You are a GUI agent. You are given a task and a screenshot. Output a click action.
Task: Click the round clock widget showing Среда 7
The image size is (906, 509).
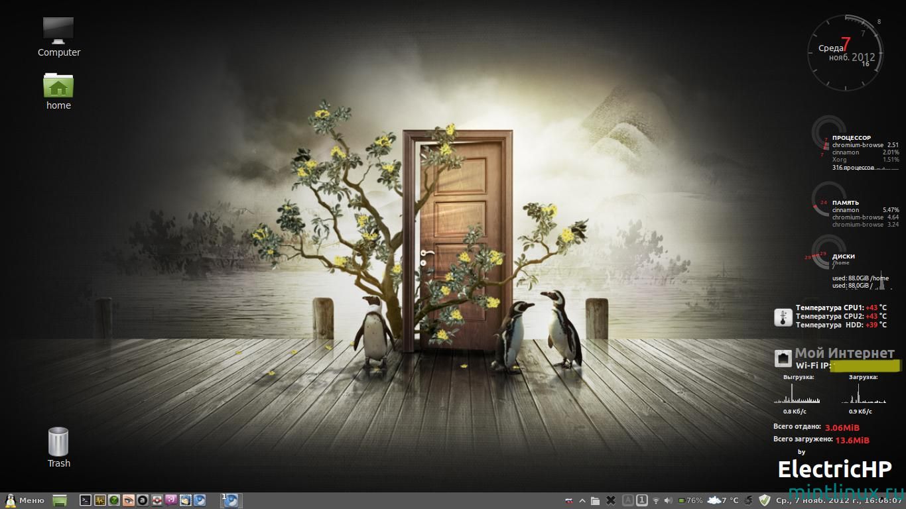(x=846, y=52)
